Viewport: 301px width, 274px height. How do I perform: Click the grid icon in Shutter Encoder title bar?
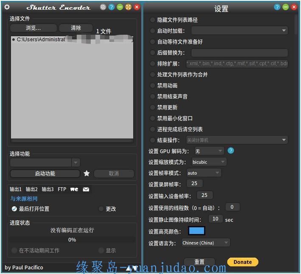point(103,7)
